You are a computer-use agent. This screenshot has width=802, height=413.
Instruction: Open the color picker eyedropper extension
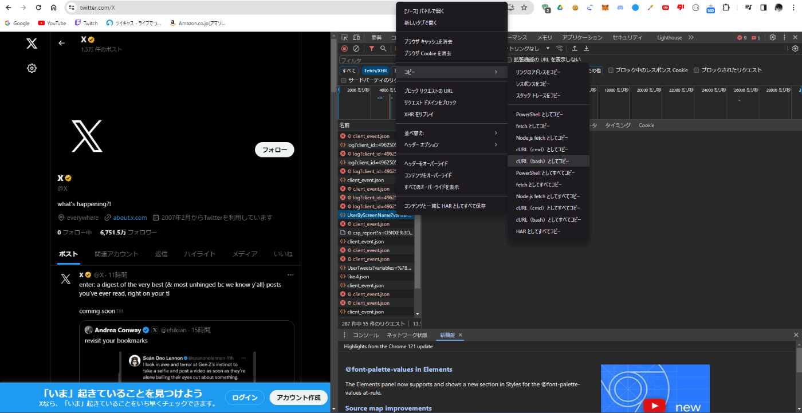650,7
